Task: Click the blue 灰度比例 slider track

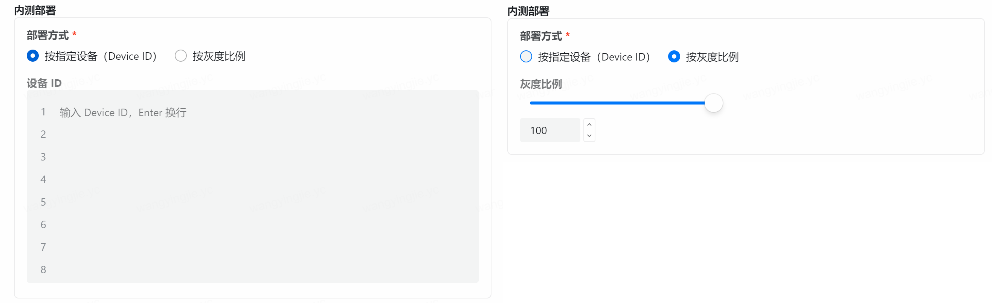Action: pos(616,103)
